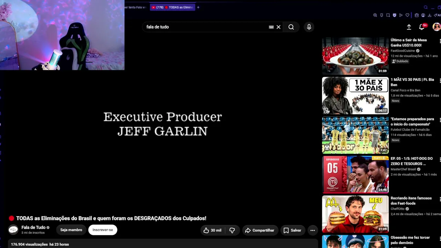This screenshot has height=248, width=441.
Task: Click the Seja membro button
Action: [x=71, y=230]
